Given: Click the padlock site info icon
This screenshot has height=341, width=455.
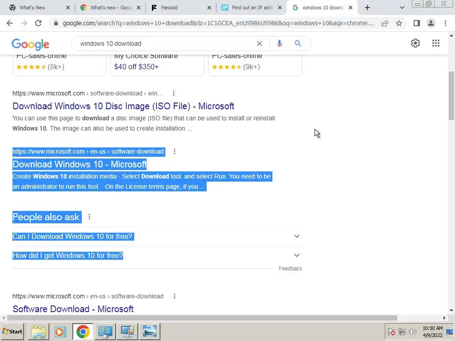Looking at the screenshot, I should 56,23.
